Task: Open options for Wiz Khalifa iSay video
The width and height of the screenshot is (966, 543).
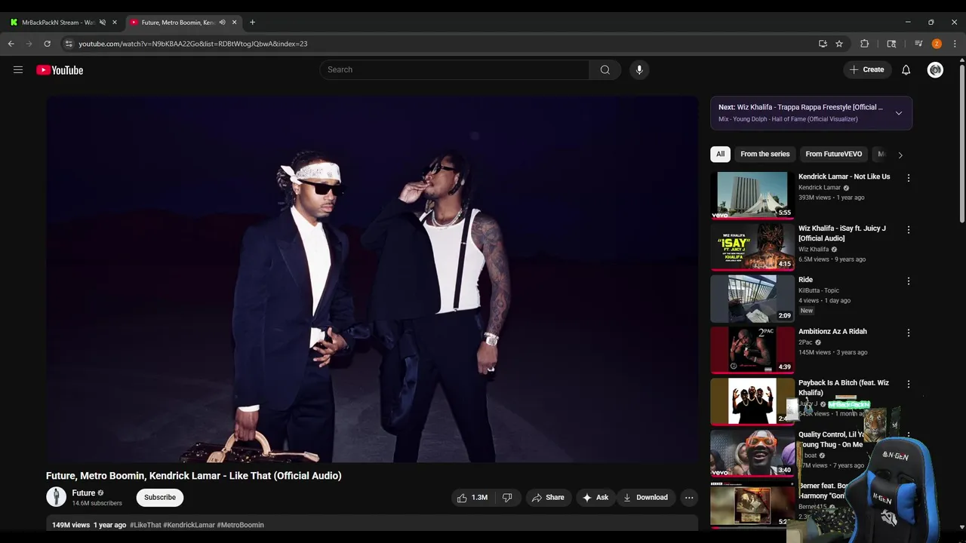Action: 908,229
